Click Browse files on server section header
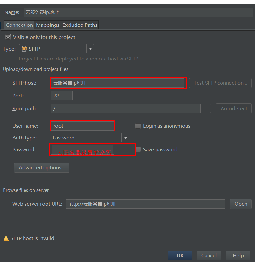Image resolution: width=255 pixels, height=262 pixels. [x=26, y=190]
